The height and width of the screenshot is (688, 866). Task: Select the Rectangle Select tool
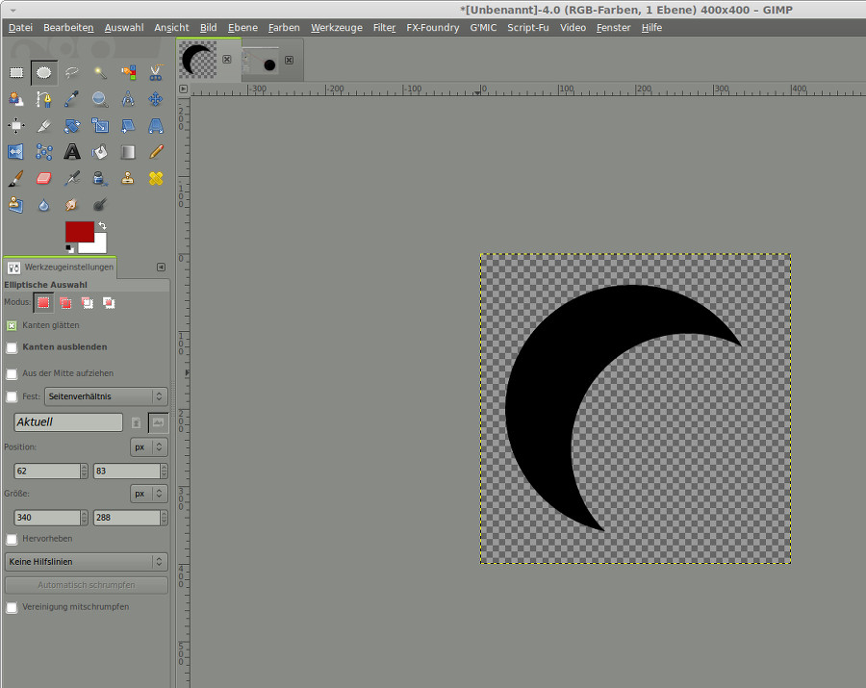pos(16,72)
